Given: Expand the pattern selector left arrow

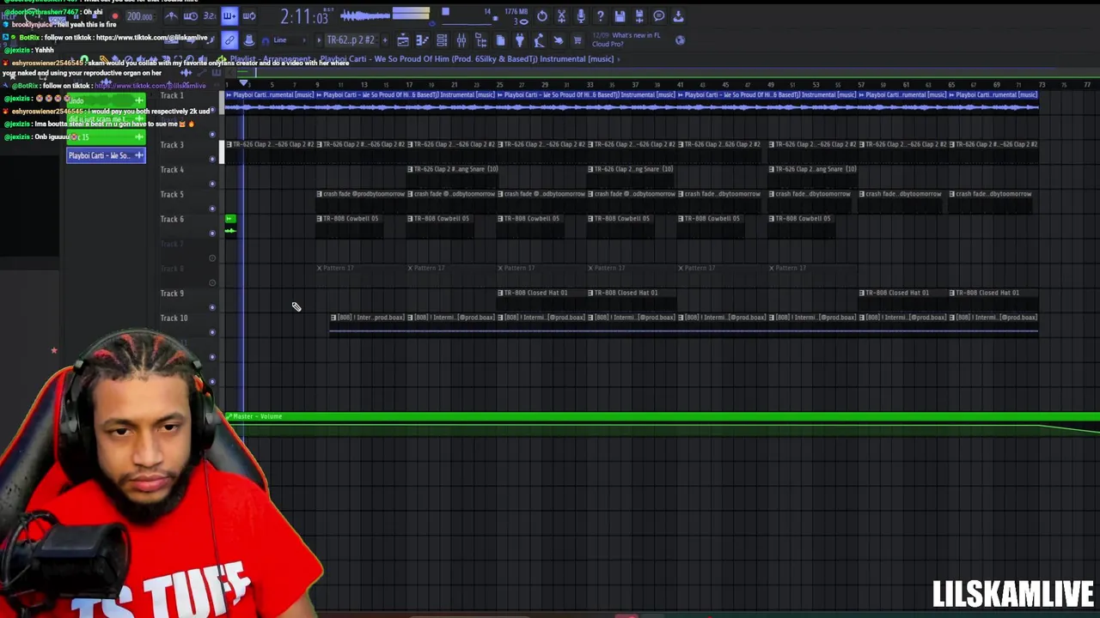Looking at the screenshot, I should [319, 40].
